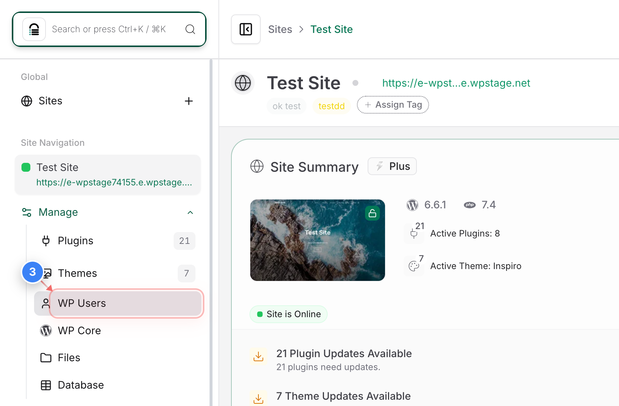Screen dimensions: 619x406
Task: Click the plug icon beside Plugins
Action: pos(46,241)
